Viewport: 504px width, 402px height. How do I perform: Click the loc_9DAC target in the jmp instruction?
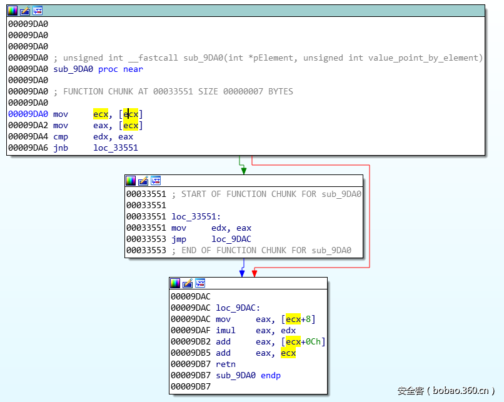click(x=231, y=239)
